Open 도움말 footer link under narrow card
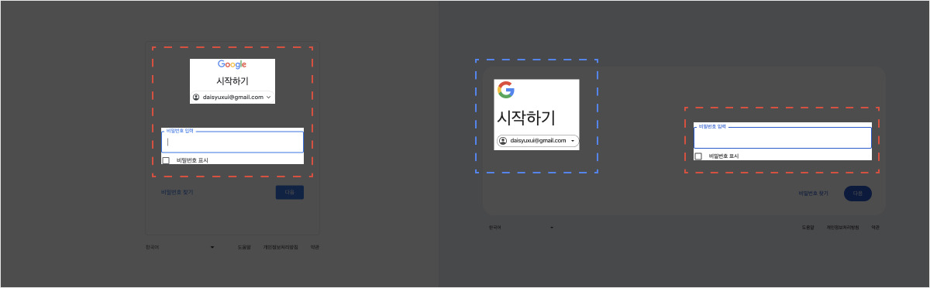The image size is (930, 288). click(x=244, y=247)
